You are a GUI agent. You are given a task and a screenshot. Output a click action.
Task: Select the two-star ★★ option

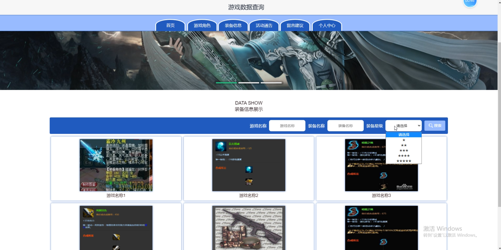pos(404,145)
